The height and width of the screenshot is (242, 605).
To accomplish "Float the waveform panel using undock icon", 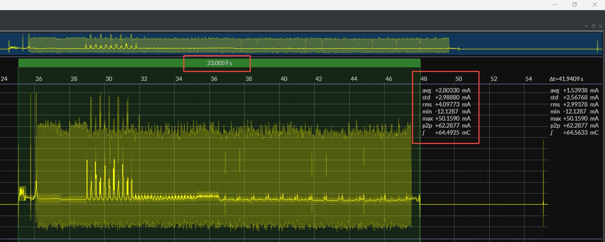I will coord(593,26).
